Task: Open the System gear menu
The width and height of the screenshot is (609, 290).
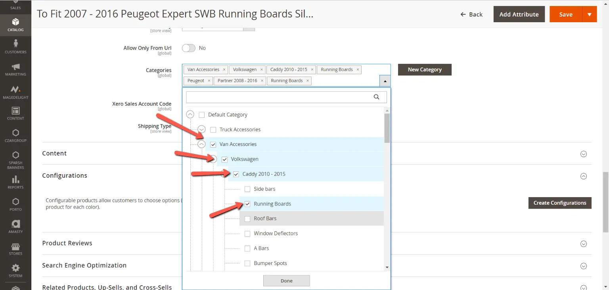Action: [15, 271]
